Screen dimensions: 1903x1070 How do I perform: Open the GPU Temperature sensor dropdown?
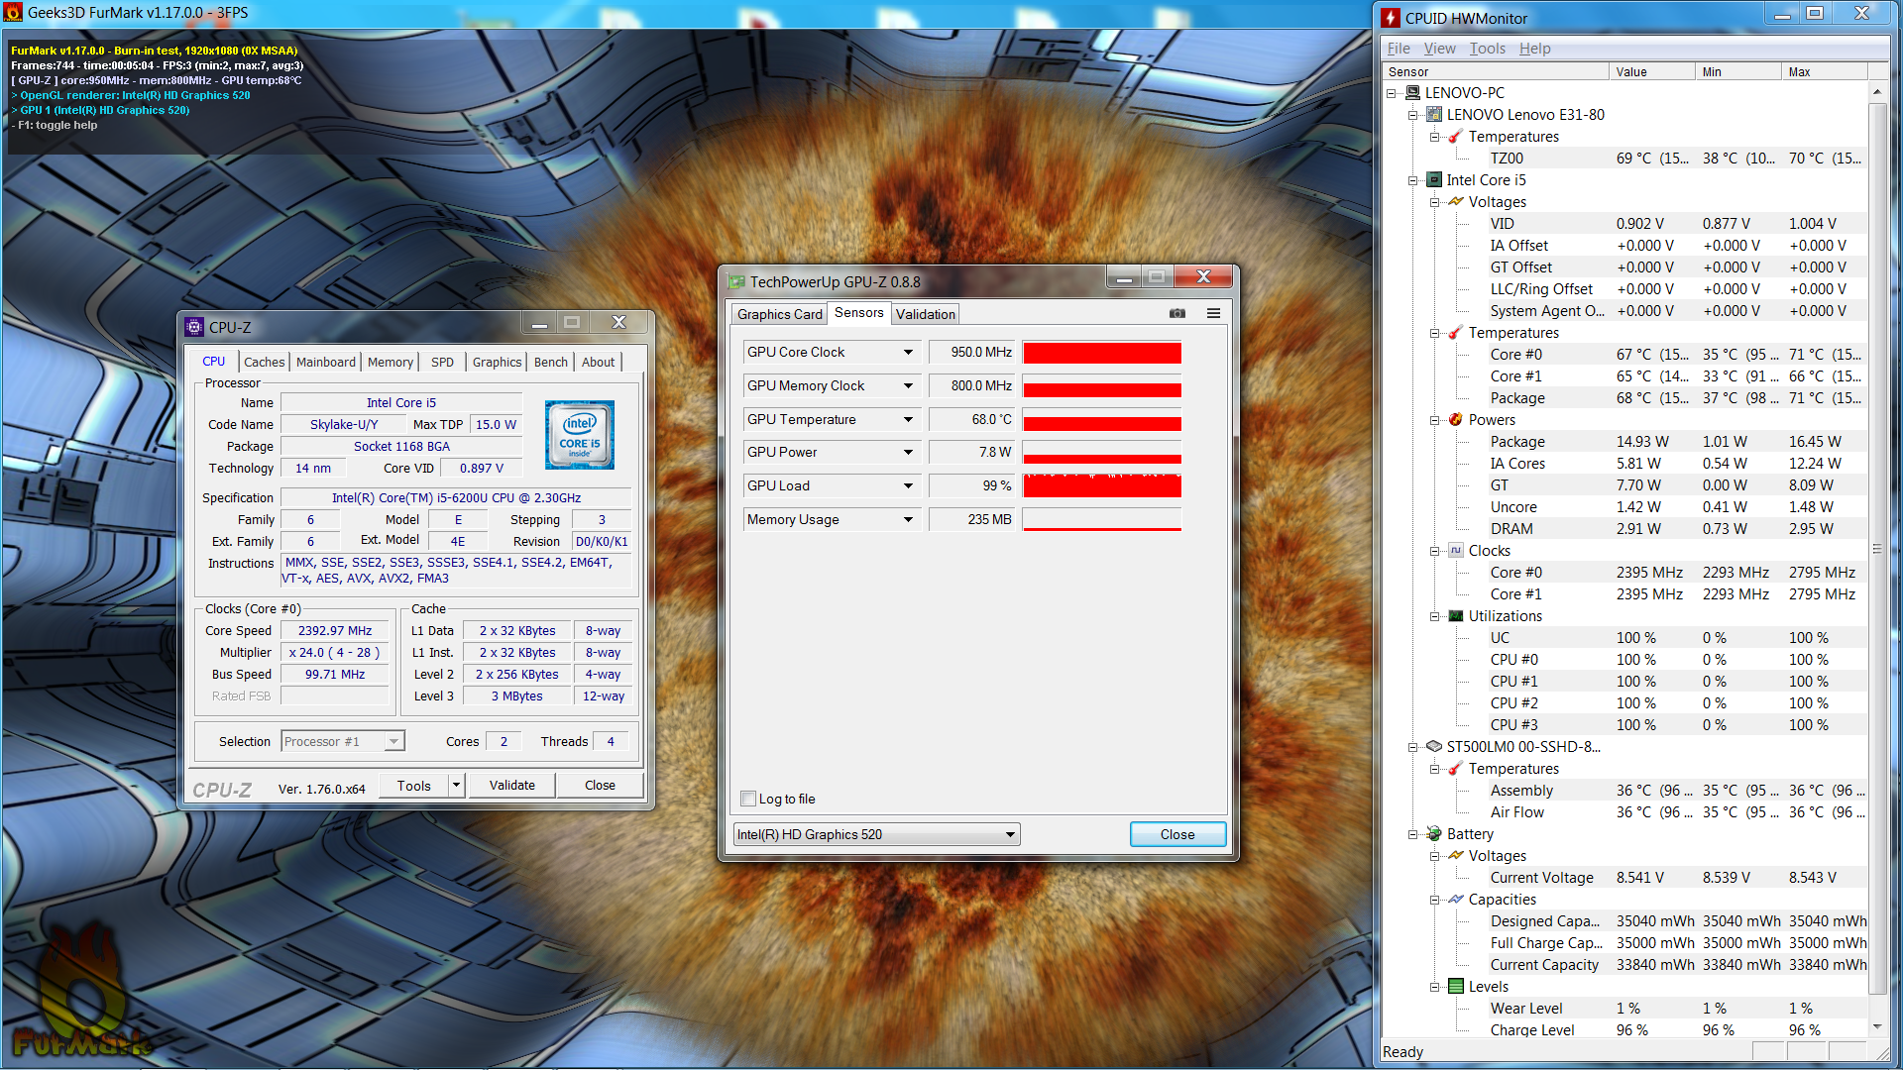[908, 419]
